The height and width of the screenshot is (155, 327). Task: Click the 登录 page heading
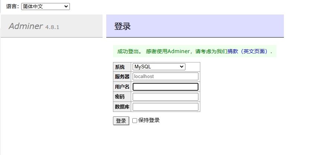[x=122, y=26]
